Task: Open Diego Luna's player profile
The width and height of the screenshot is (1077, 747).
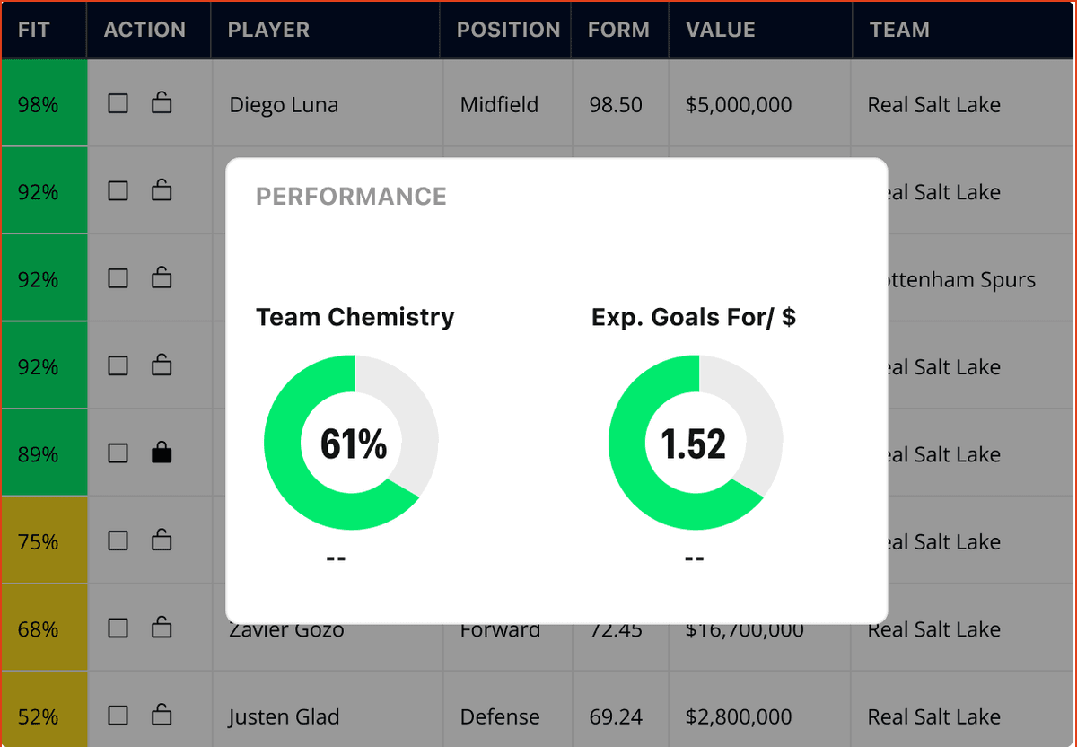Action: click(284, 104)
